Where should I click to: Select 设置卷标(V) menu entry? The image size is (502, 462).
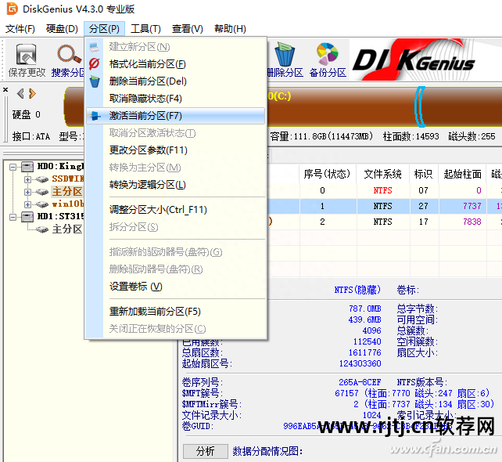click(175, 287)
